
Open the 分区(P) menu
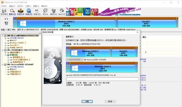click(20, 6)
